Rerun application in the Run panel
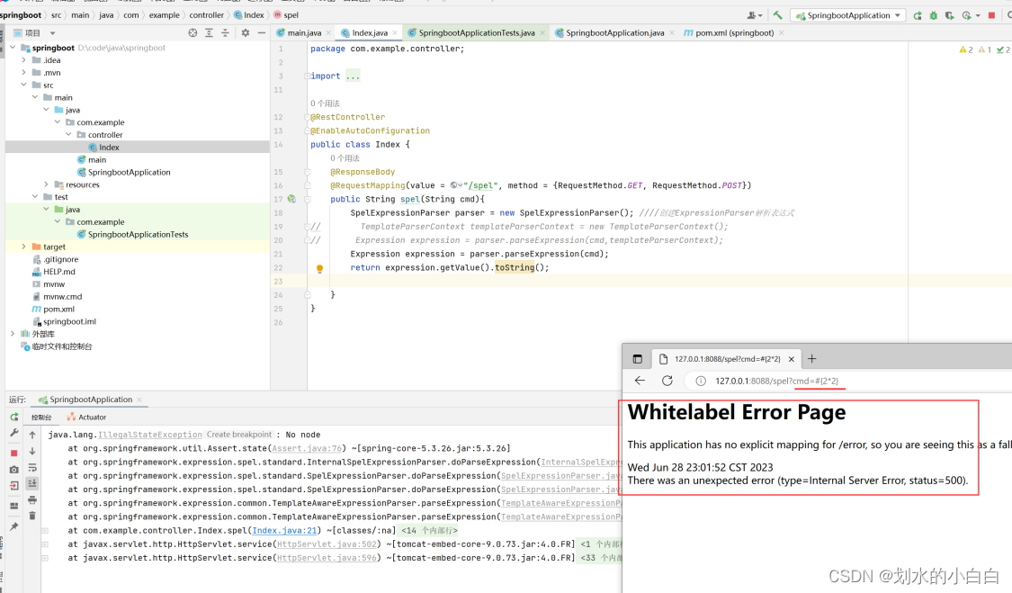 click(14, 418)
